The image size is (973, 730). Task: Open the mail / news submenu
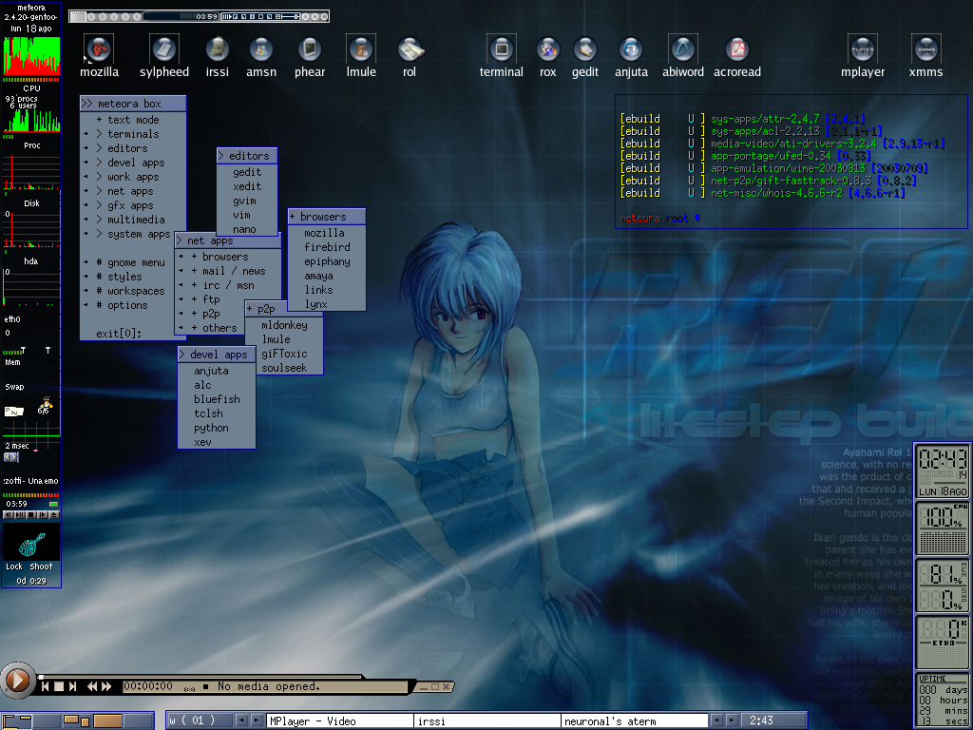[228, 271]
